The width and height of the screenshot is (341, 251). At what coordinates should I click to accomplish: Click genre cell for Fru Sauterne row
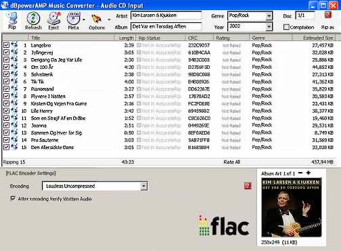point(262,140)
